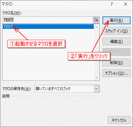This screenshot has width=133, height=127.
Task: Select the TEST macro in the list
Action: click(48, 27)
